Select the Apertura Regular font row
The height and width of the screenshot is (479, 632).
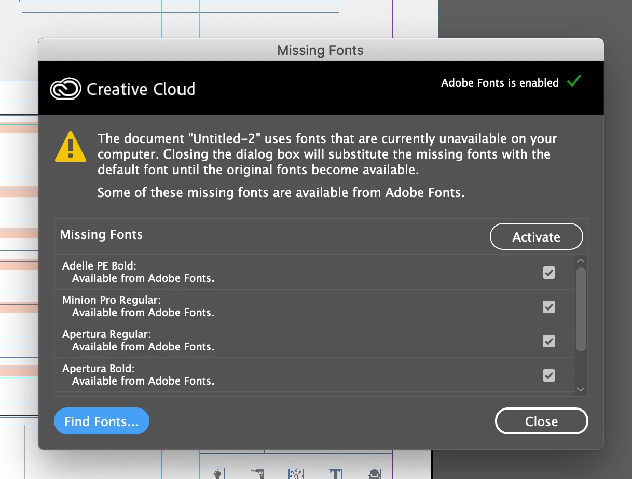(314, 341)
